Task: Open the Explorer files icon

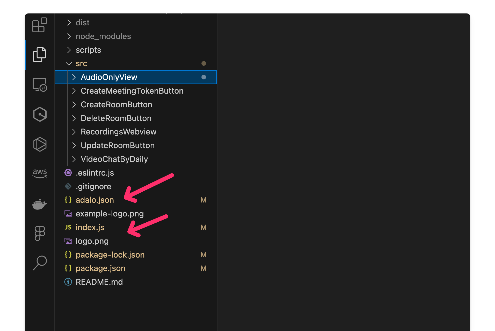Action: coord(40,55)
